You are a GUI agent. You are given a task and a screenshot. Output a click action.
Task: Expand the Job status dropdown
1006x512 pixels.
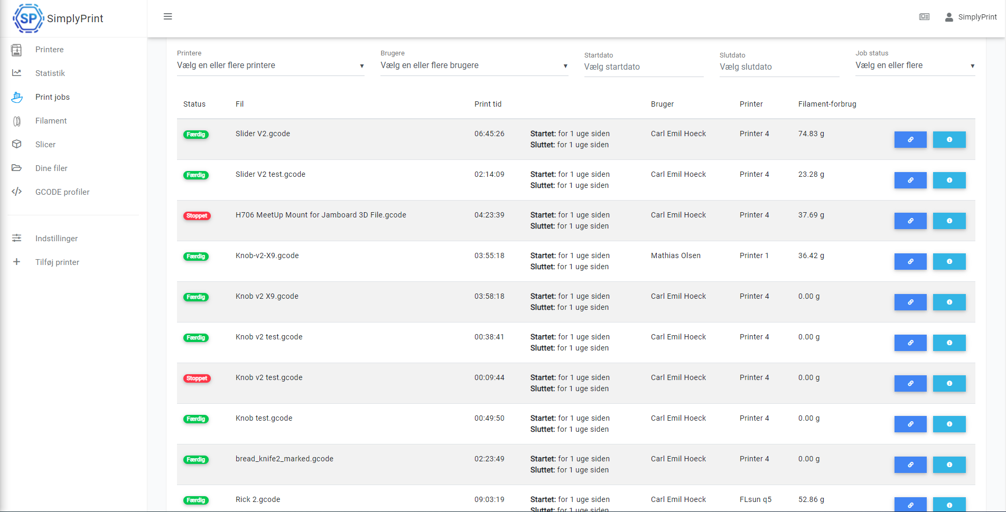coord(915,65)
